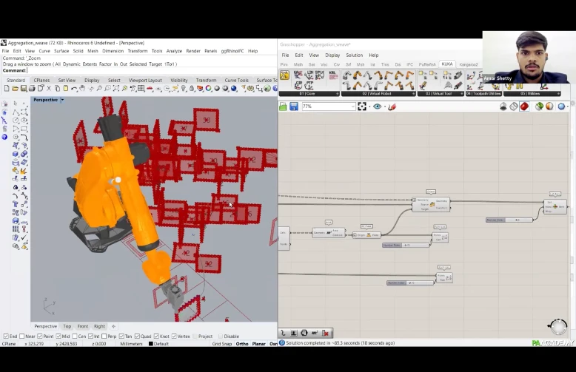The image size is (576, 372).
Task: Click the Default layer color swatch
Action: click(x=151, y=344)
